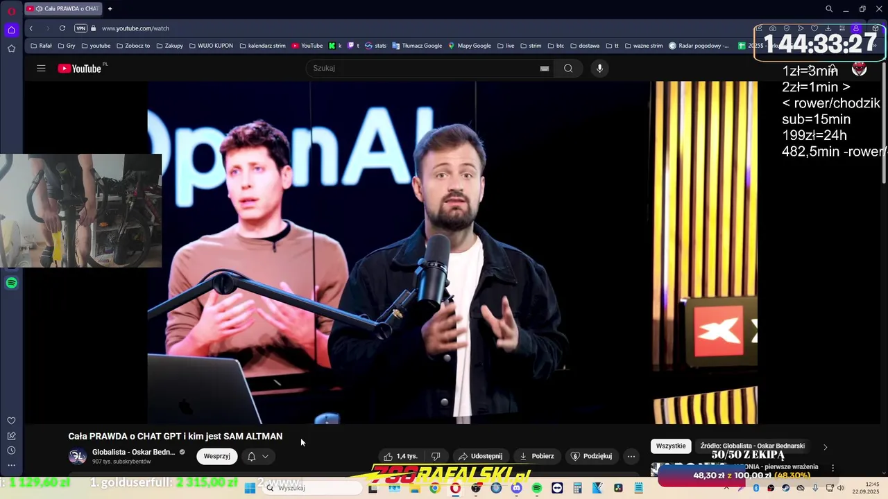Toggle the VPN badge in address bar
888x499 pixels.
tap(81, 28)
